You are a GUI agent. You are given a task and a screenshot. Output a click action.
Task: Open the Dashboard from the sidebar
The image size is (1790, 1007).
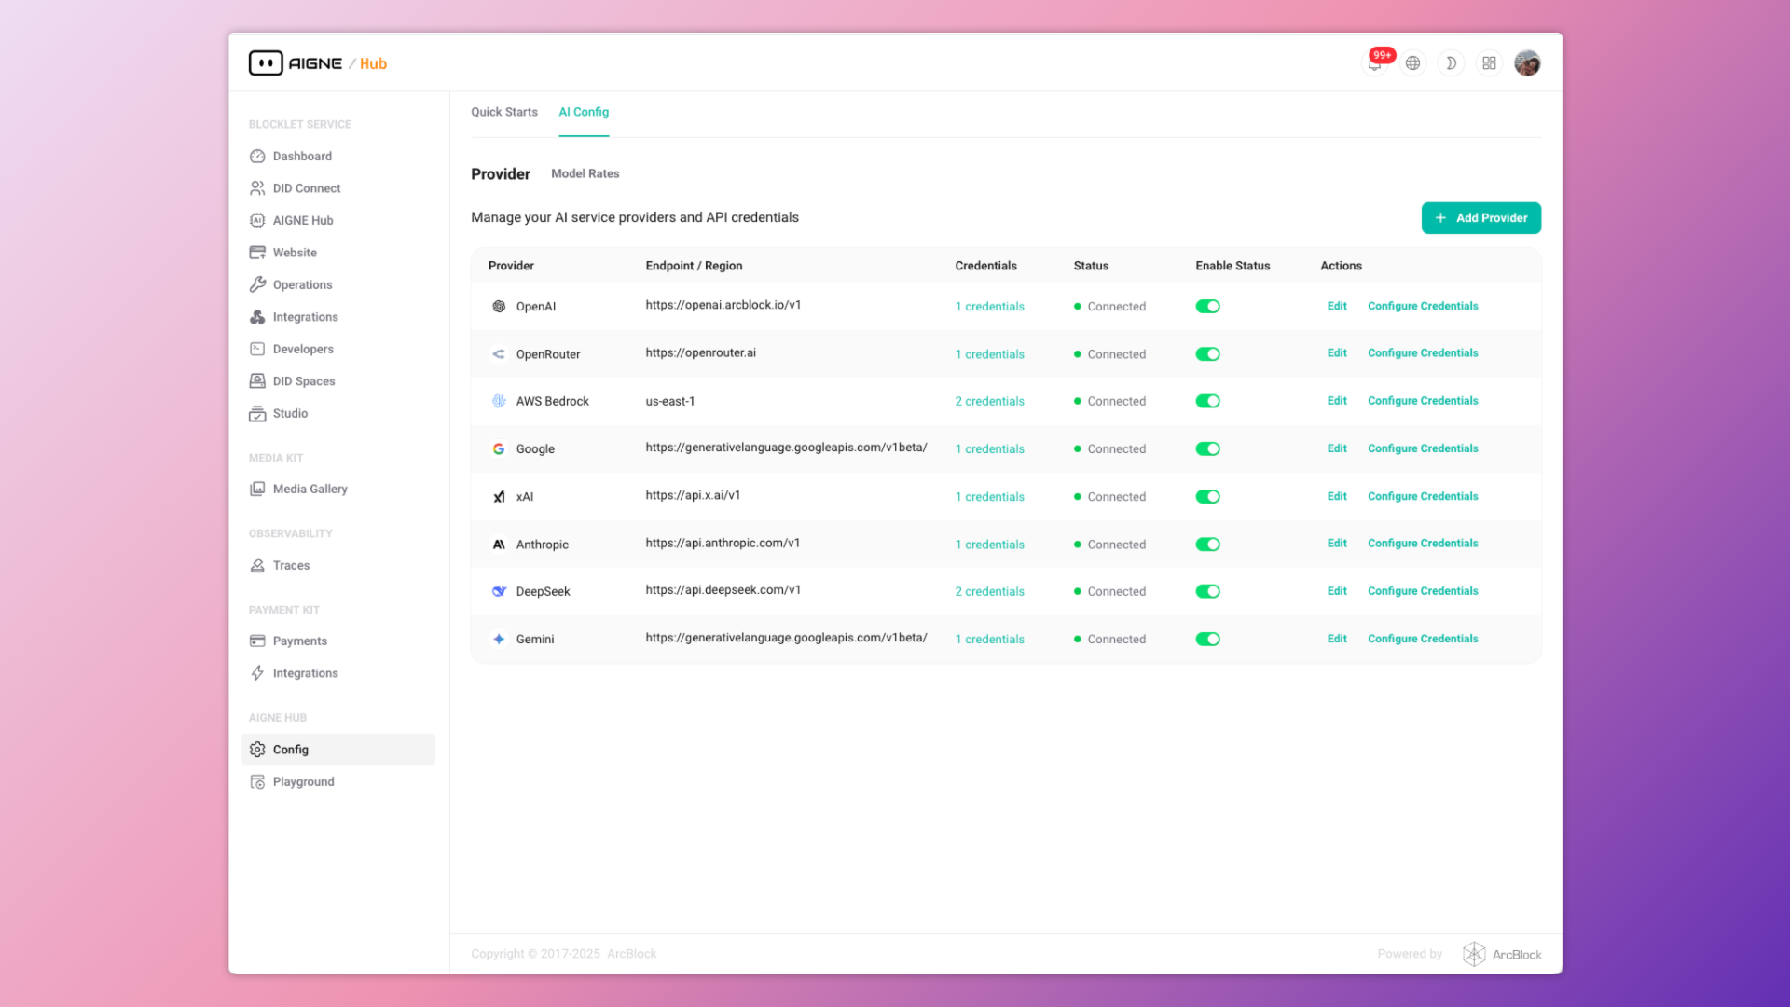click(301, 156)
